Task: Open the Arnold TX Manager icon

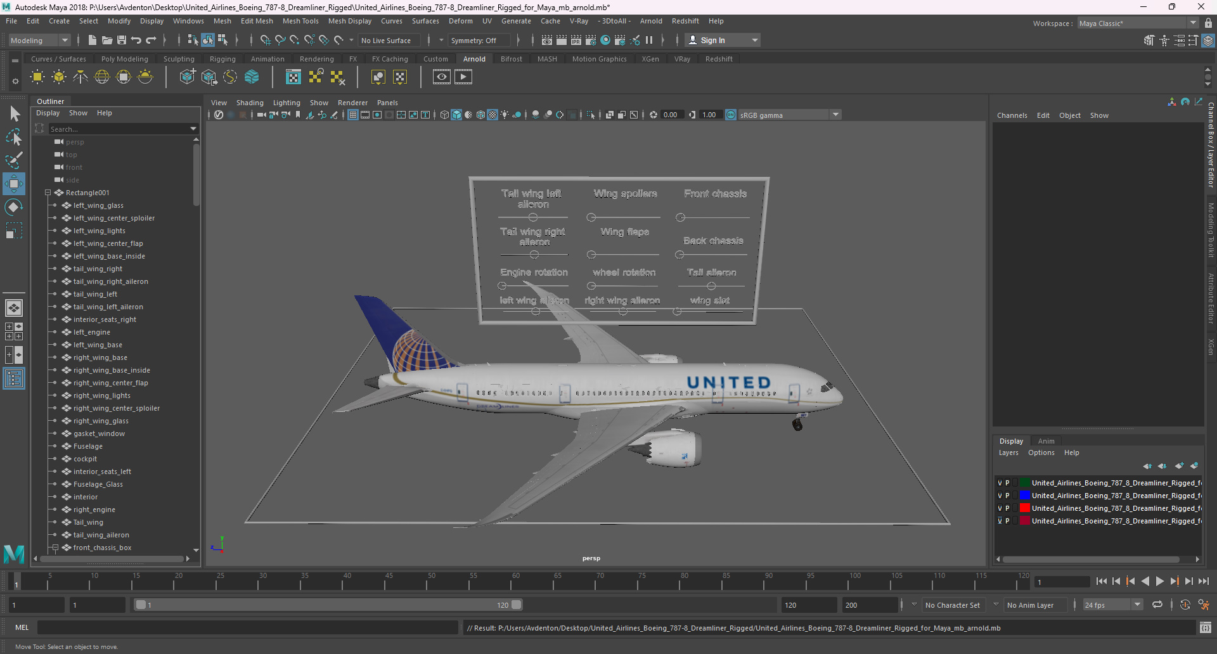Action: pos(293,77)
